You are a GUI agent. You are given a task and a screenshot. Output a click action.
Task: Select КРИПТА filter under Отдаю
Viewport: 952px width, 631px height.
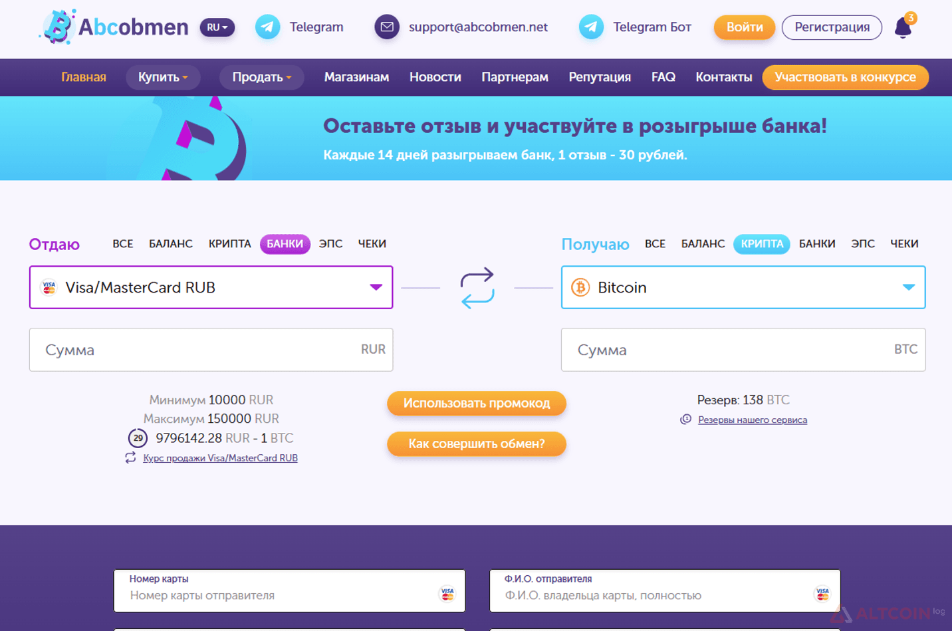[x=230, y=244]
